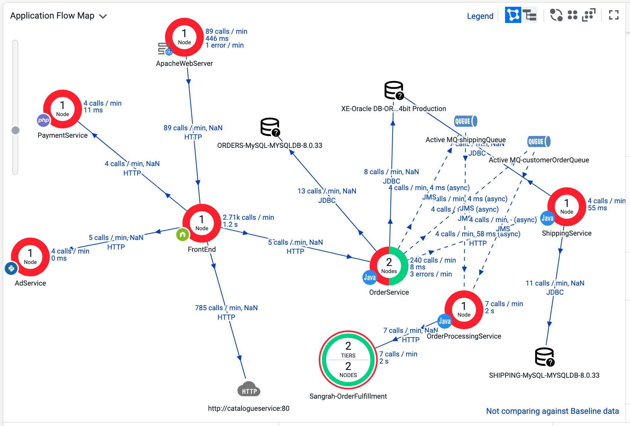Click the 5 calls / min HTTP label to AdService
Image resolution: width=630 pixels, height=426 pixels.
pos(116,242)
